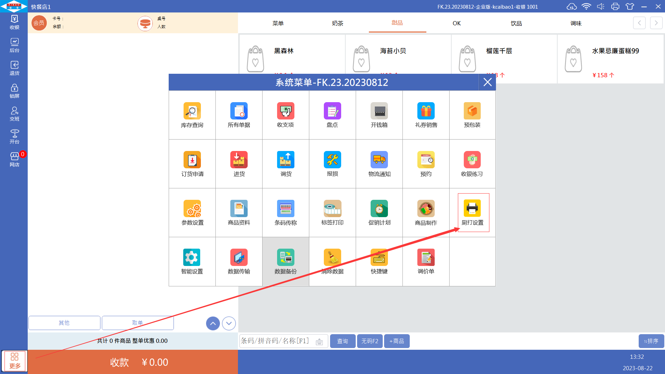The height and width of the screenshot is (374, 665).
Task: Click 交班 shift handover in sidebar
Action: click(14, 114)
